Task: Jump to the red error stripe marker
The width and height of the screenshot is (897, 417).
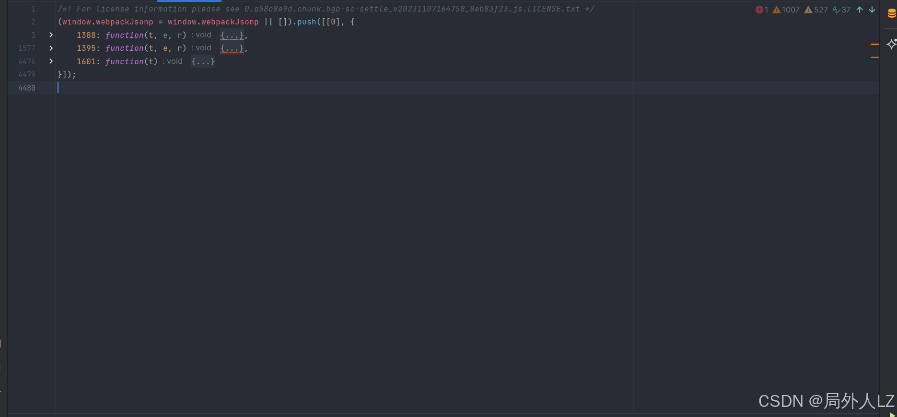Action: point(874,58)
